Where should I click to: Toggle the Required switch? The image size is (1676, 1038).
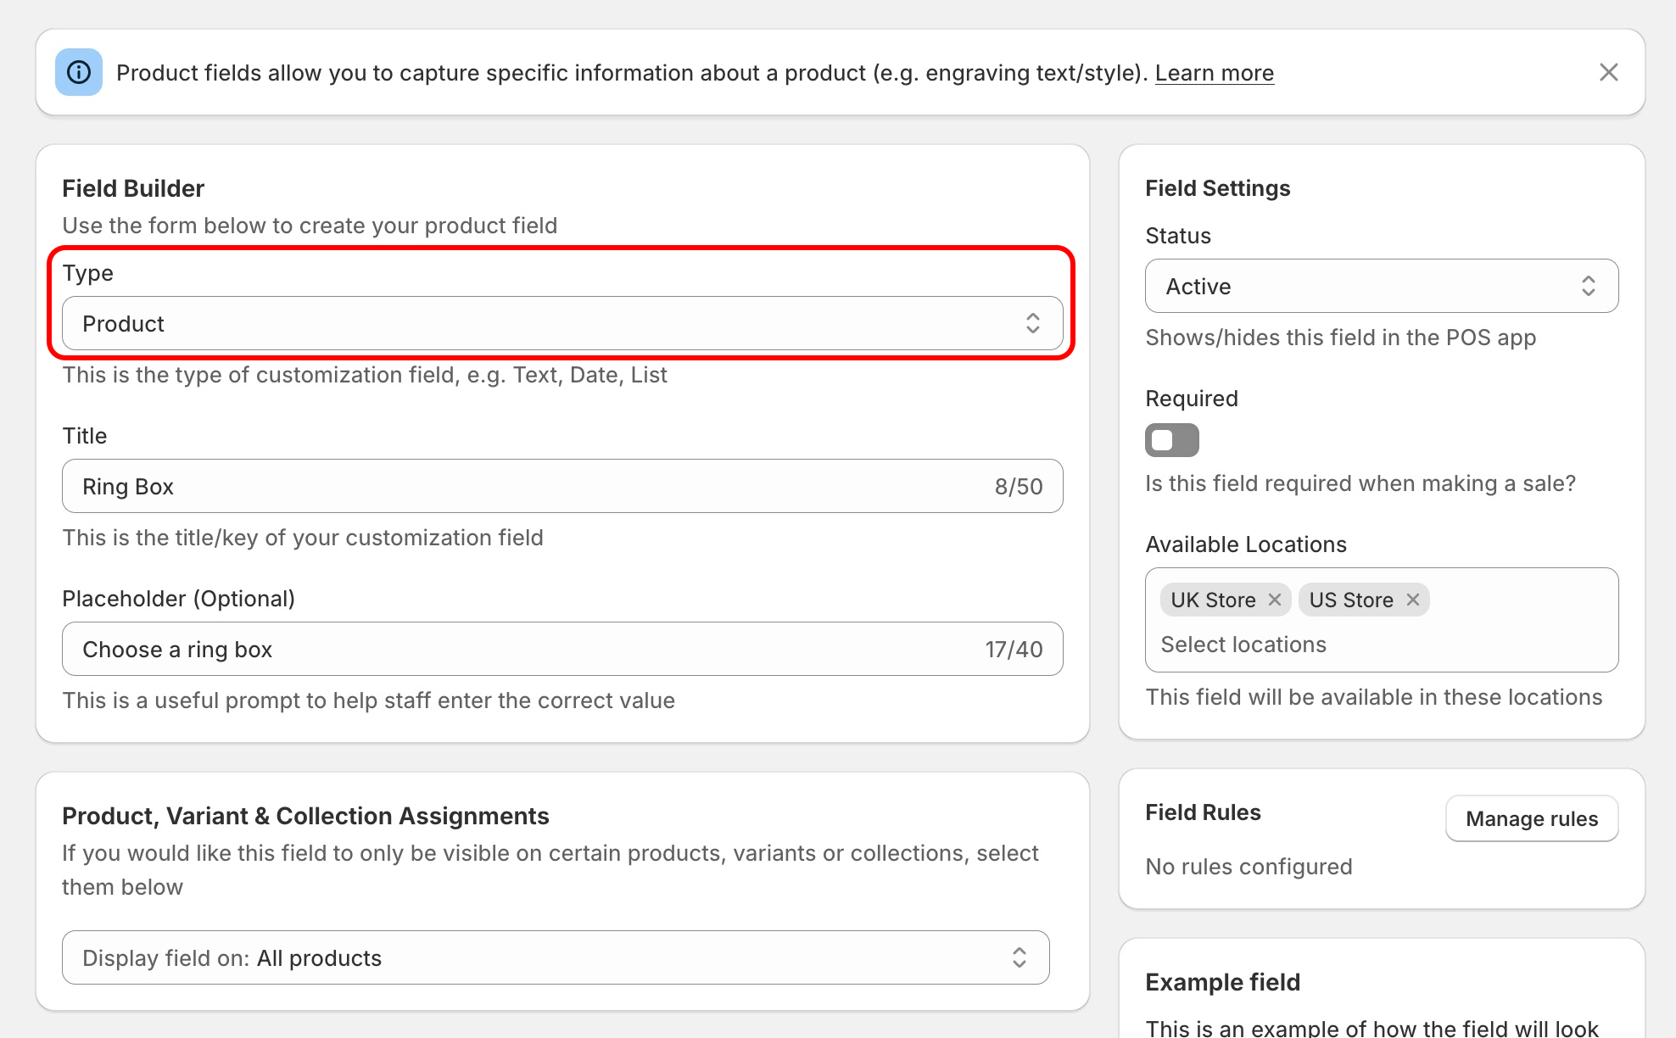(x=1171, y=440)
